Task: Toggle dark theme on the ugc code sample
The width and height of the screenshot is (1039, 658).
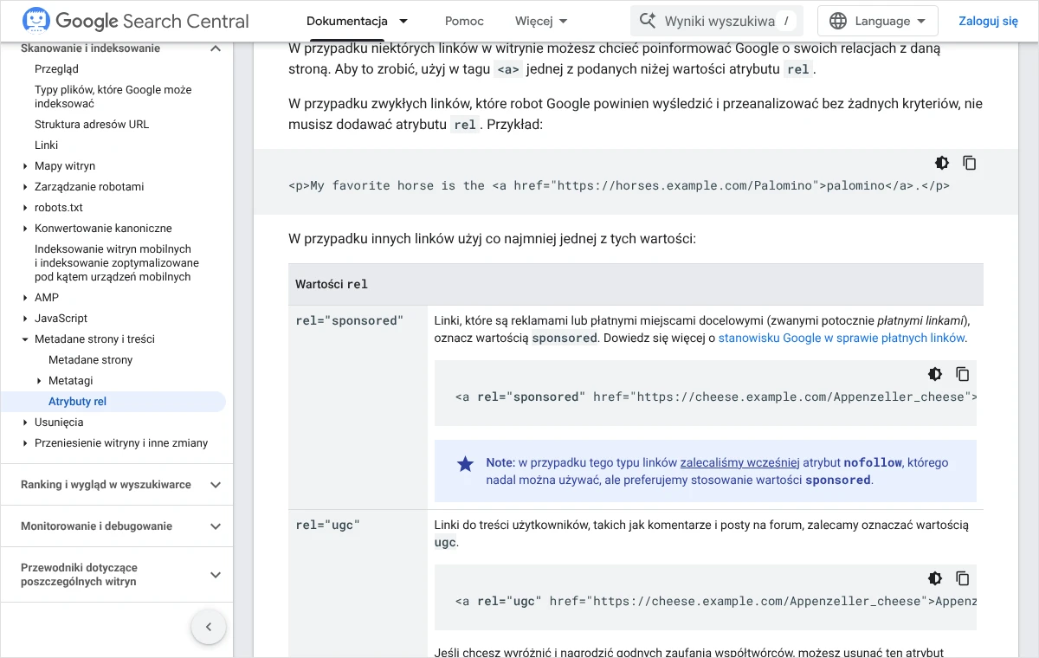Action: point(935,578)
